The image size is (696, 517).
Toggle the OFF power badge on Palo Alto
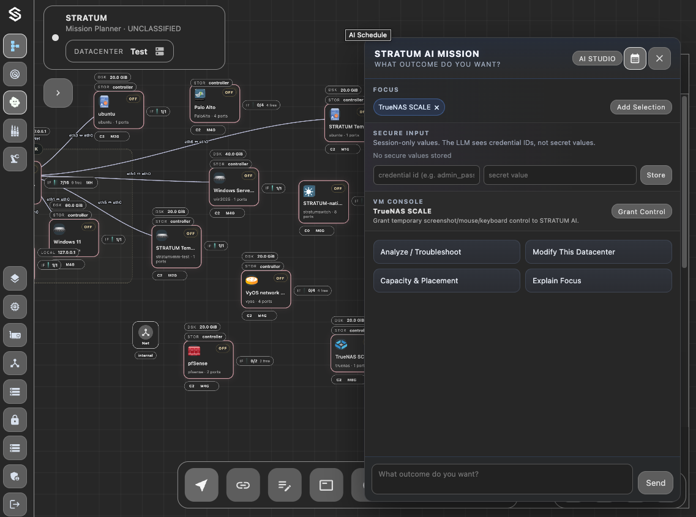(229, 92)
